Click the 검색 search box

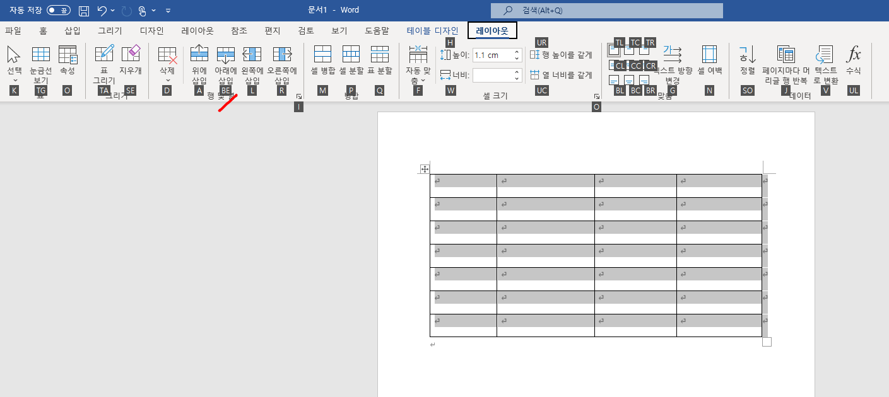(x=607, y=11)
